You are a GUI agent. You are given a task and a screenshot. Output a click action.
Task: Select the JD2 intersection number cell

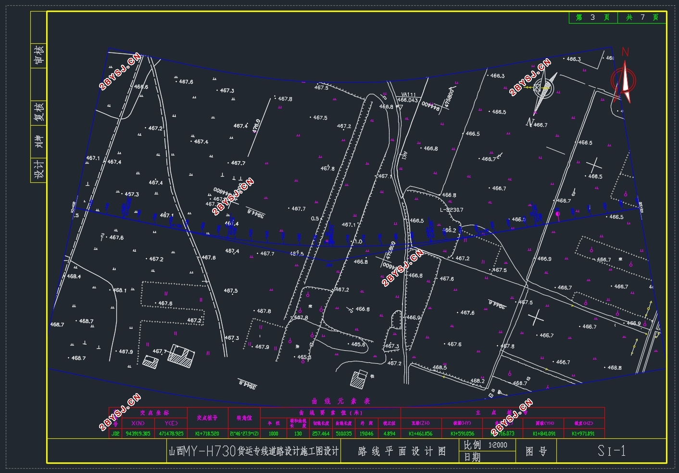115,434
